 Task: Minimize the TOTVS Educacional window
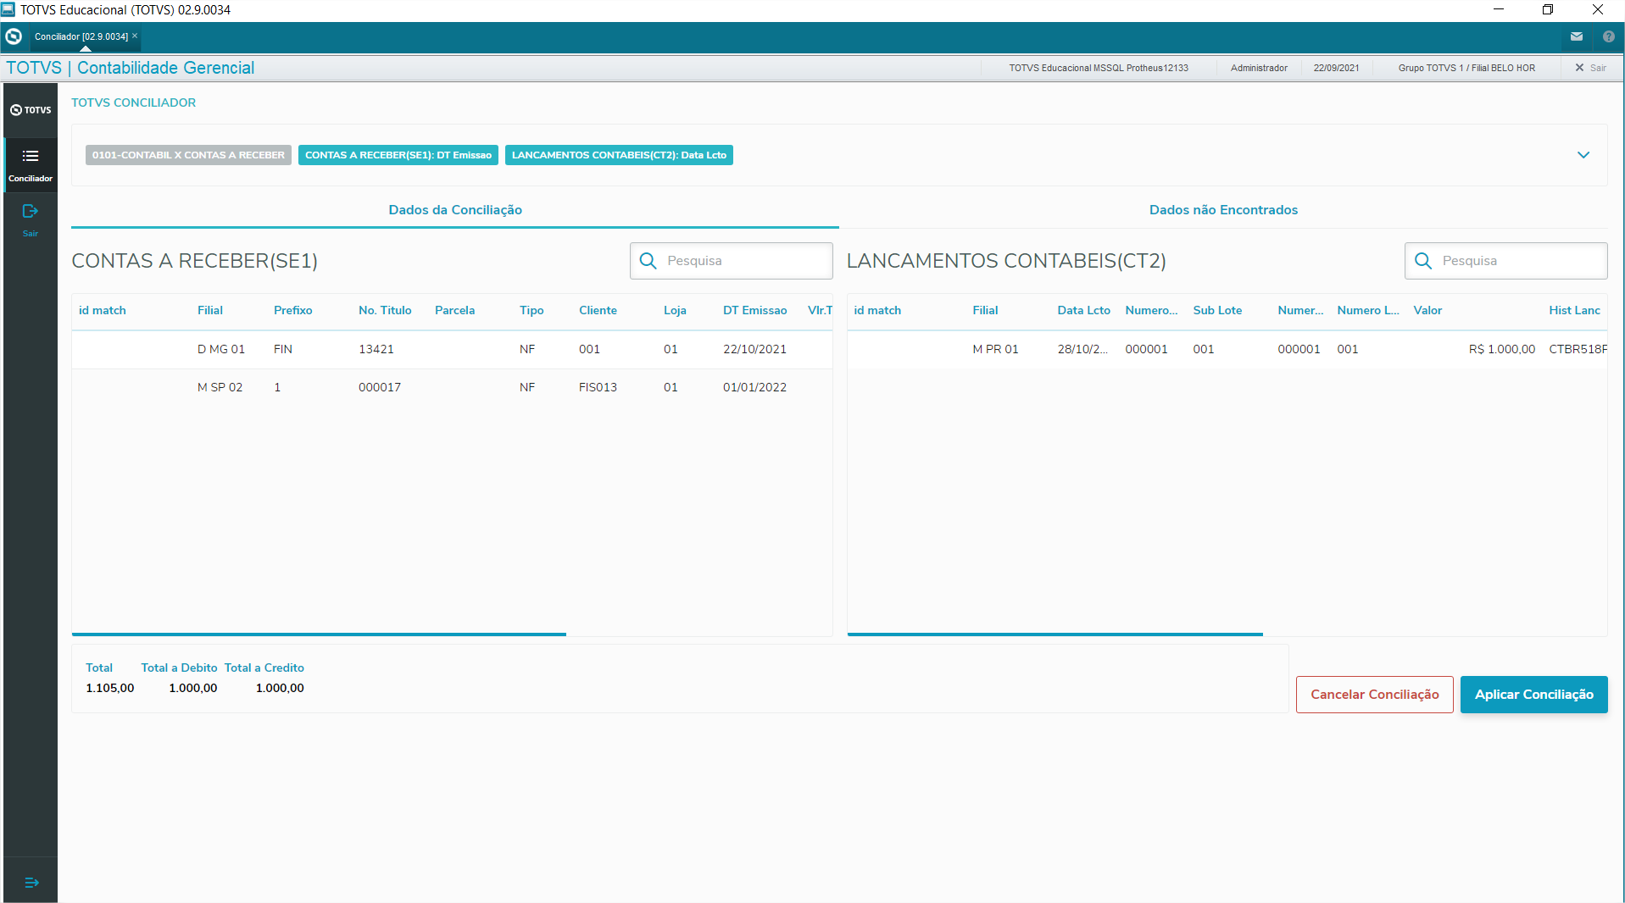[1498, 9]
